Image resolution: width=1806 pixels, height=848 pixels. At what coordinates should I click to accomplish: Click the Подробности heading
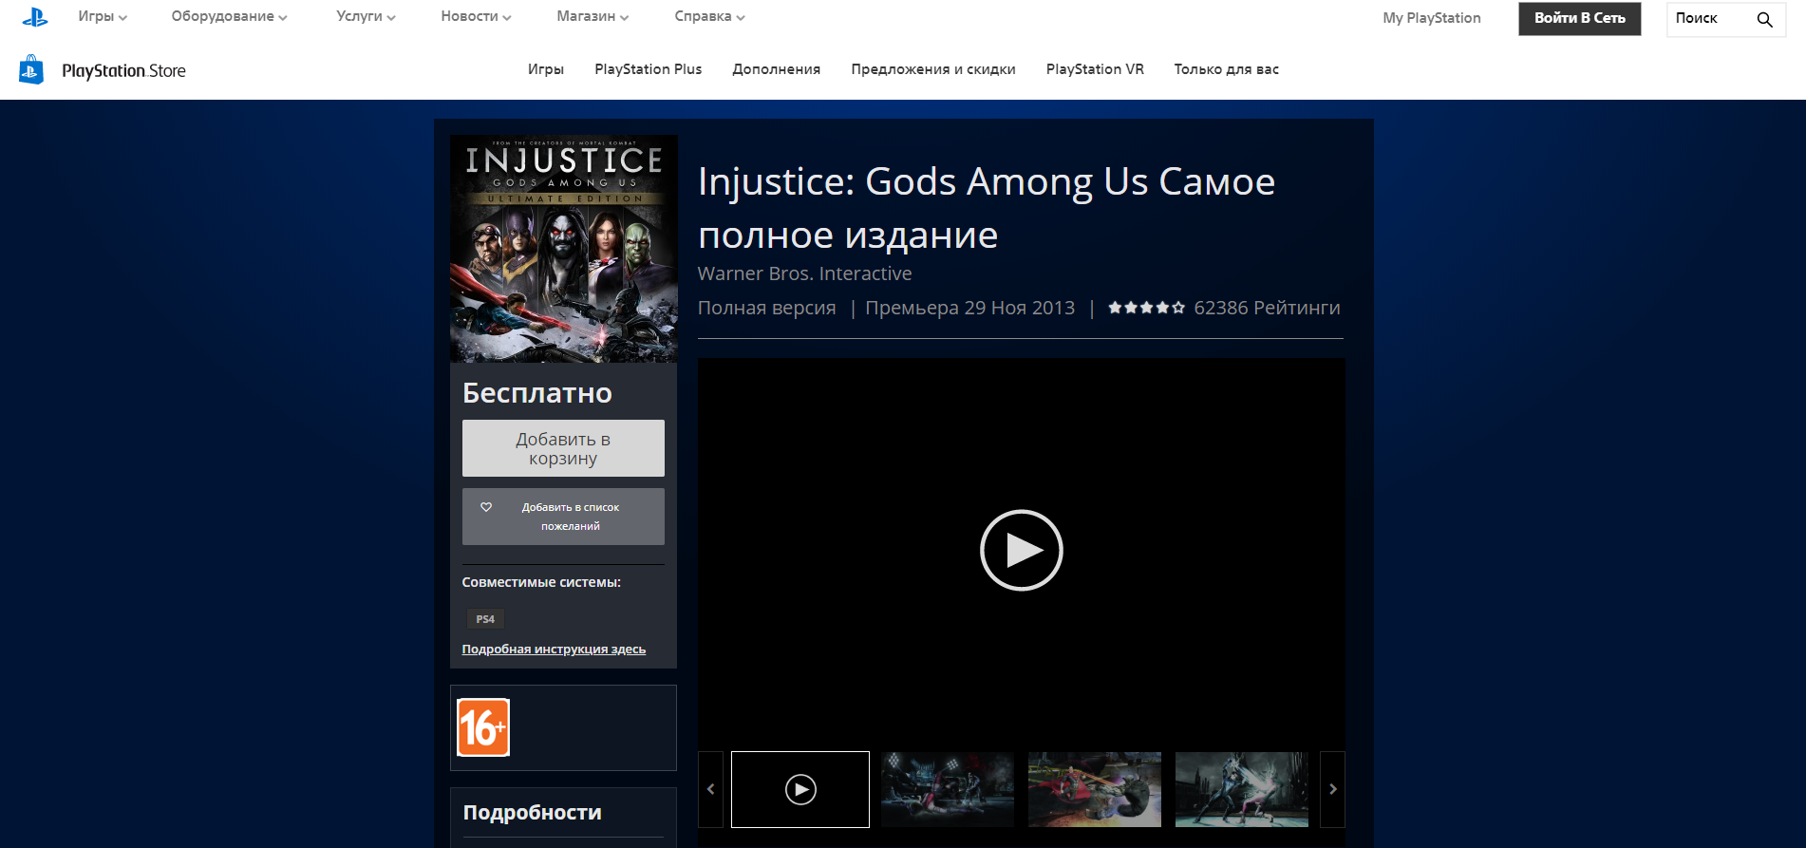[532, 813]
